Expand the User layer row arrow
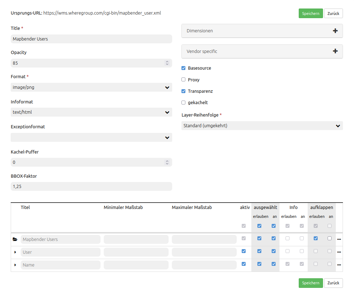Screen dimensions: 354x290 15,252
